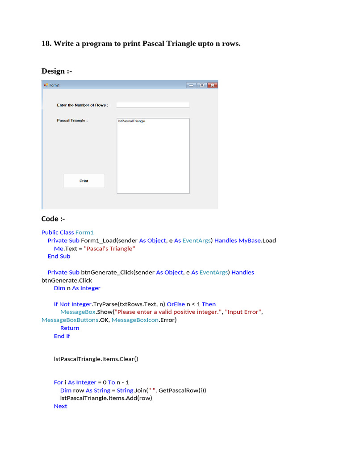
Task: Click the 'End If' line
Action: tap(62, 336)
